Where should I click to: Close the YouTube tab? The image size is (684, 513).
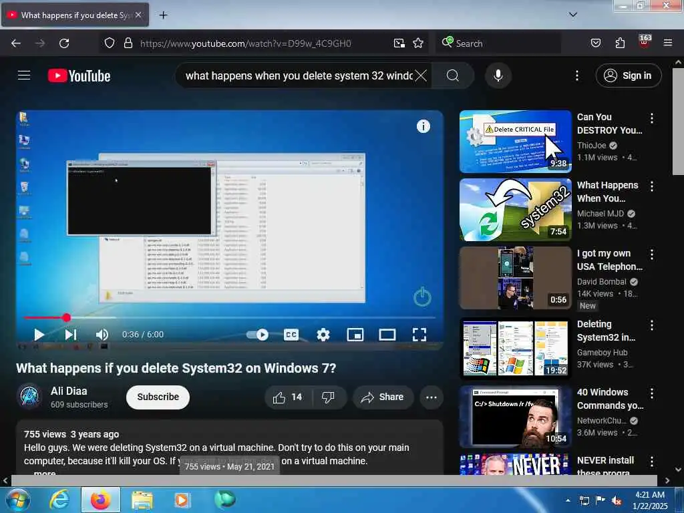point(138,15)
